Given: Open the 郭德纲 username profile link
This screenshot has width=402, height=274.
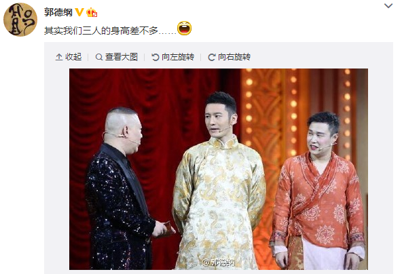Looking at the screenshot, I should point(58,12).
